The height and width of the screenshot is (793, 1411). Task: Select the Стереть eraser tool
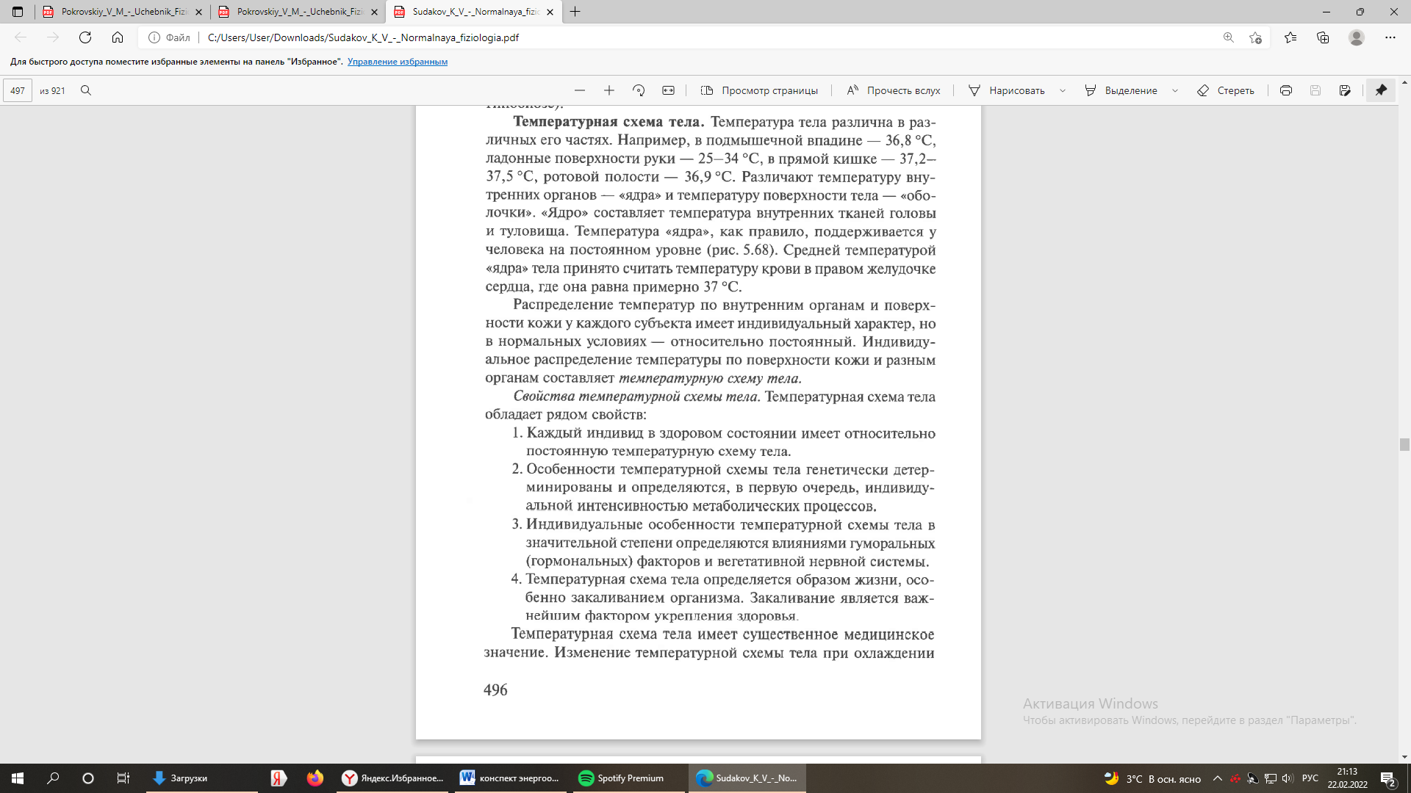click(x=1226, y=90)
